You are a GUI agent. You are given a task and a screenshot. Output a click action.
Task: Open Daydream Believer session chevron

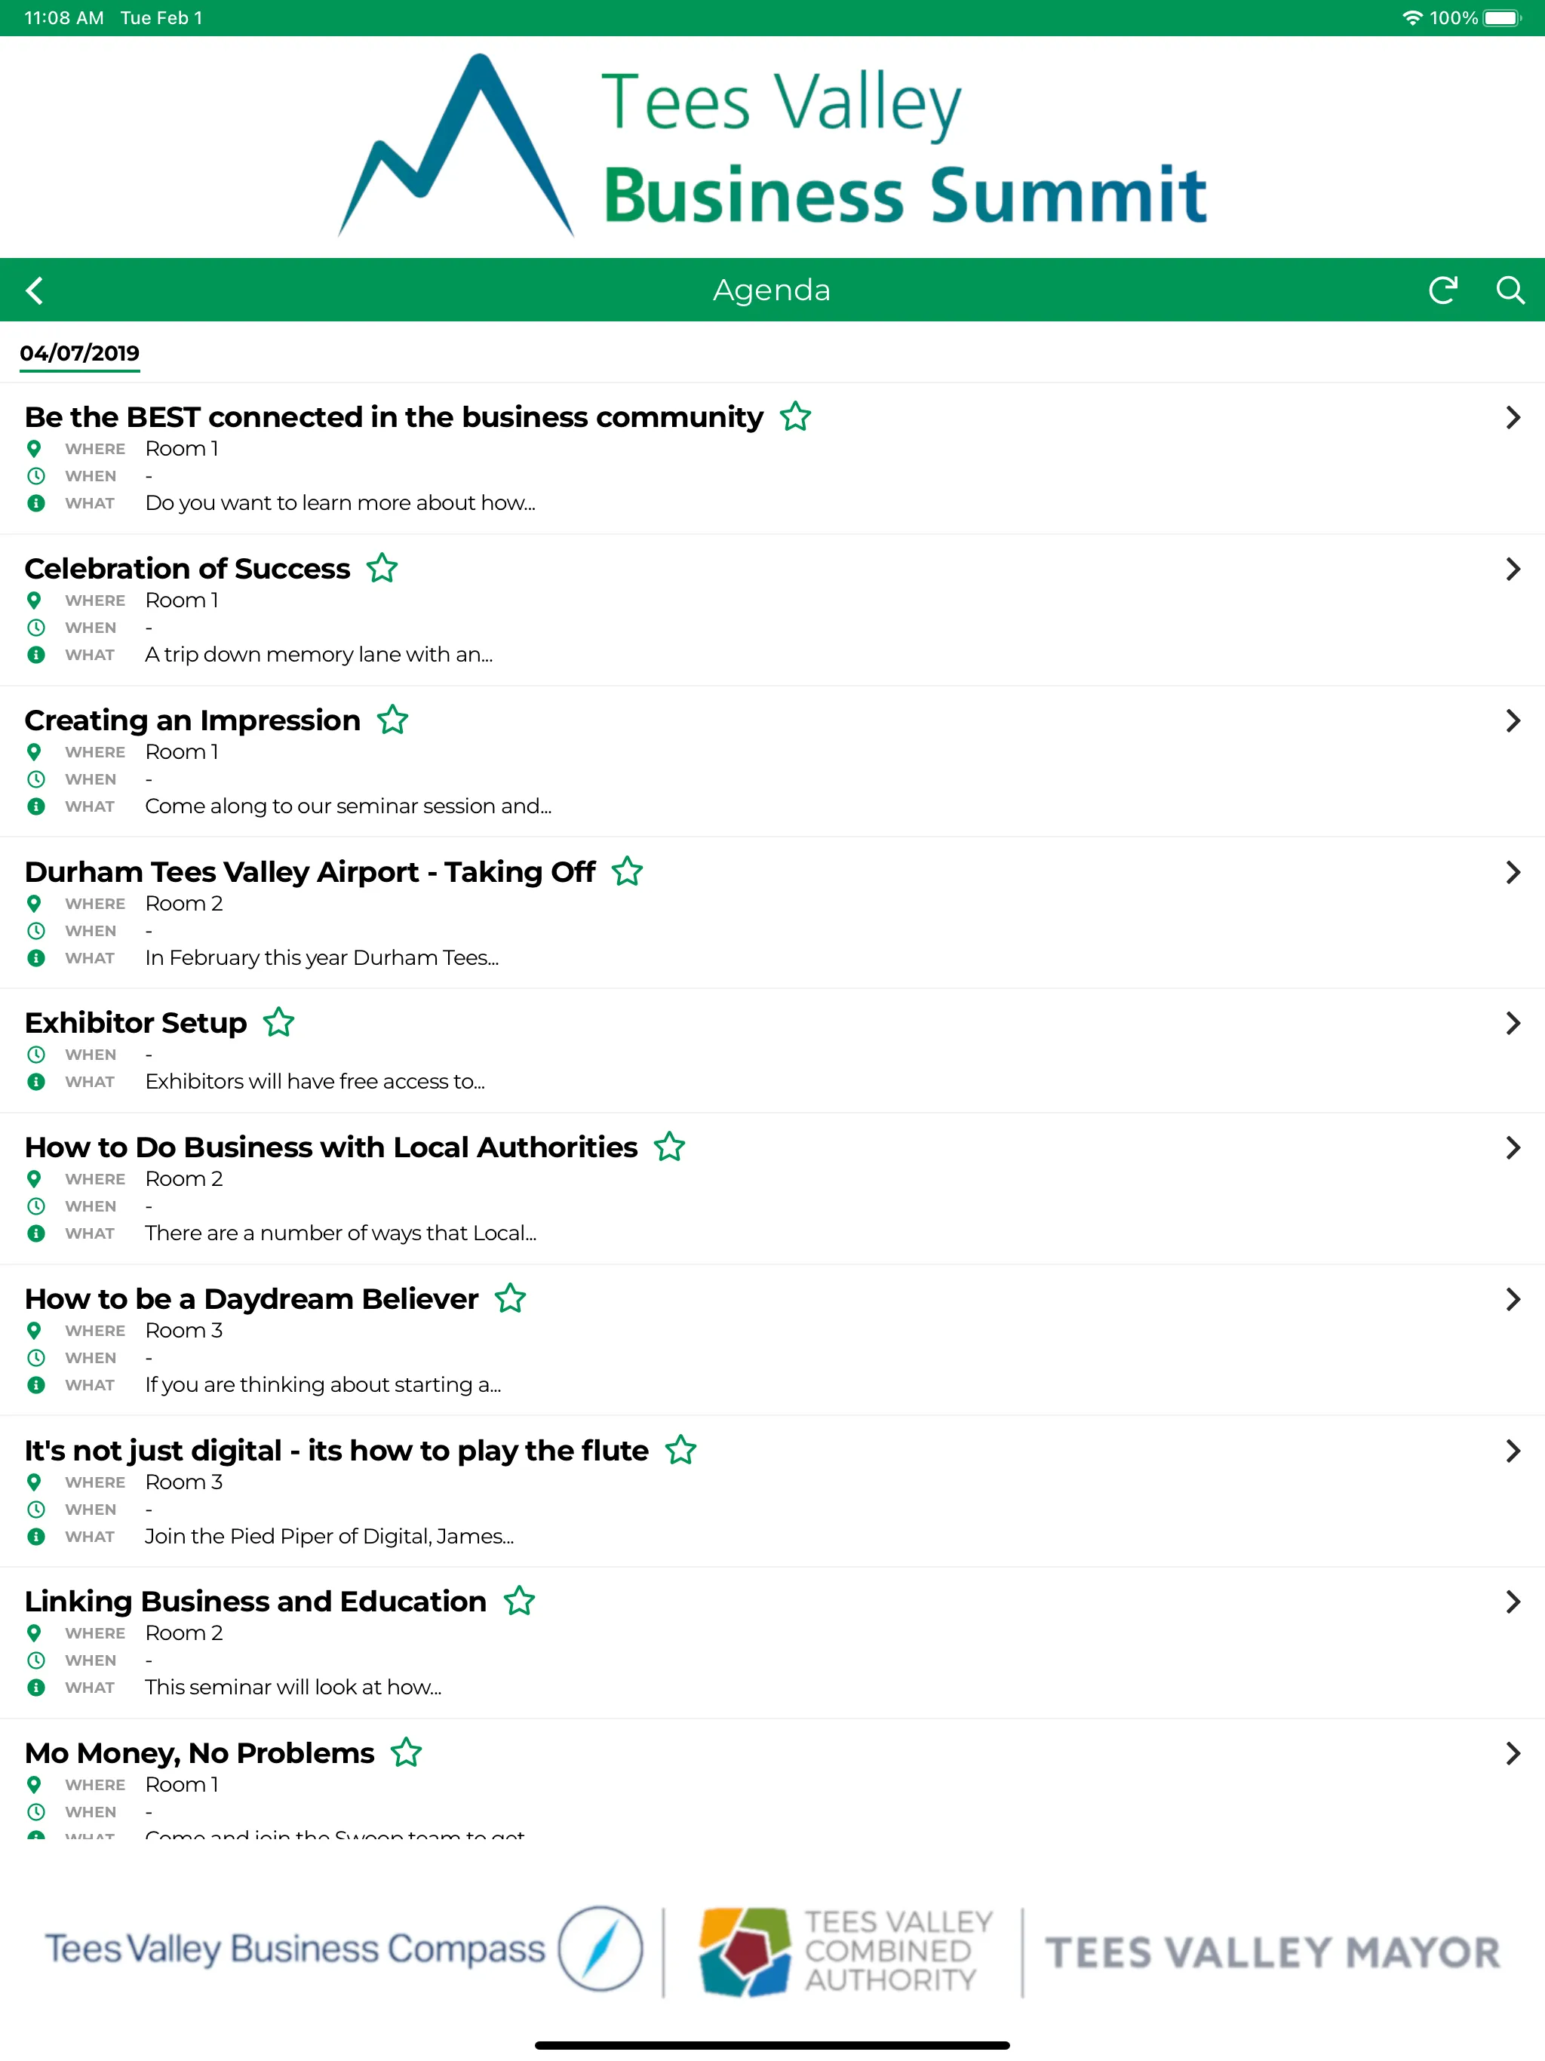pyautogui.click(x=1513, y=1300)
